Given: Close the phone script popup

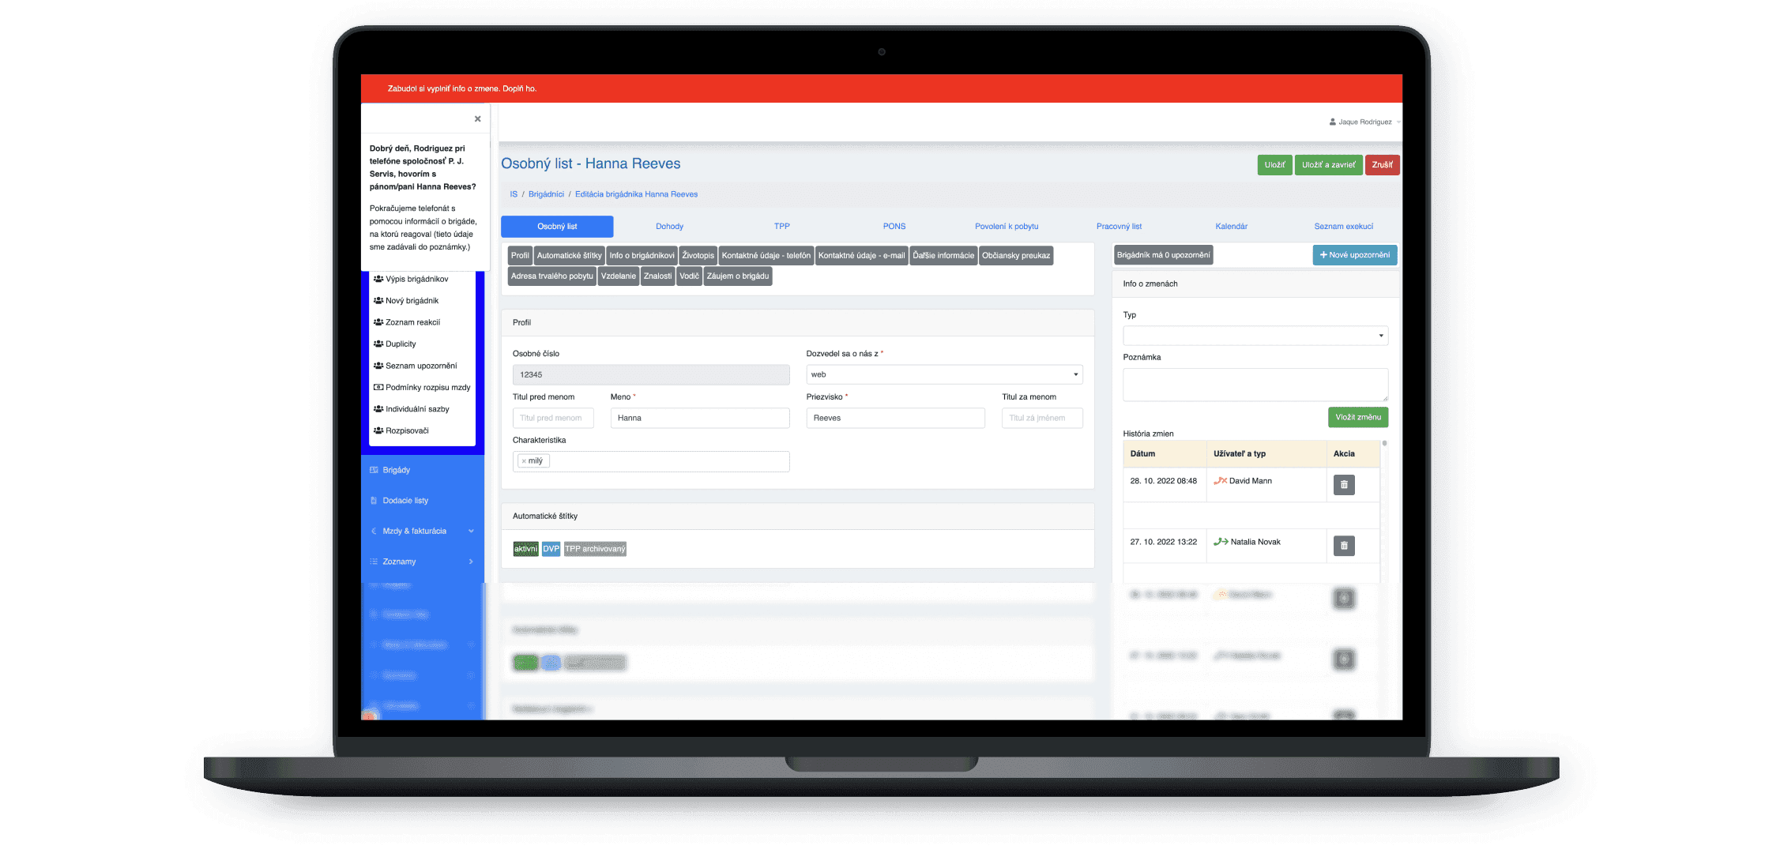Looking at the screenshot, I should [x=477, y=119].
